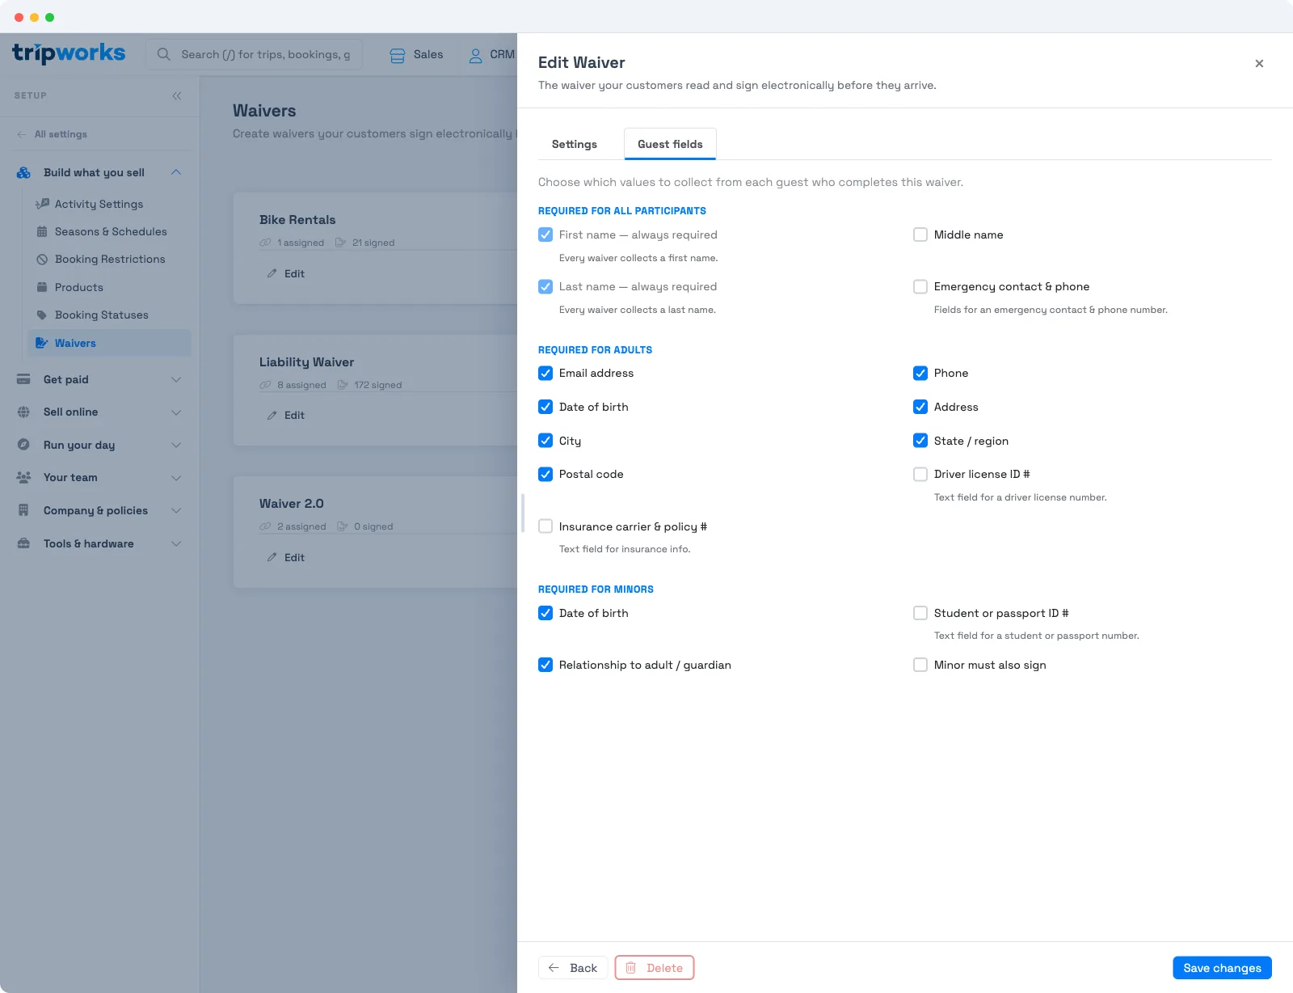The height and width of the screenshot is (993, 1293).
Task: Click the trash icon in Delete button
Action: 631,968
